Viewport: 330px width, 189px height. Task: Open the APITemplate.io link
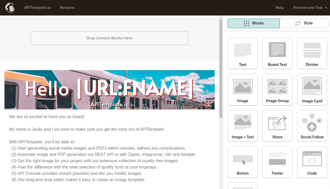click(x=37, y=7)
